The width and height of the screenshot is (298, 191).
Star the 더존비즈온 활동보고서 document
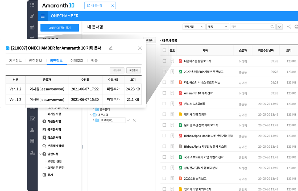point(172,61)
